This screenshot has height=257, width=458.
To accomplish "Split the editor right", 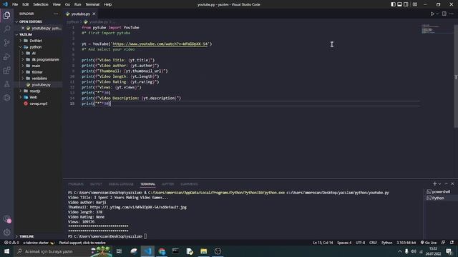I will point(444,14).
